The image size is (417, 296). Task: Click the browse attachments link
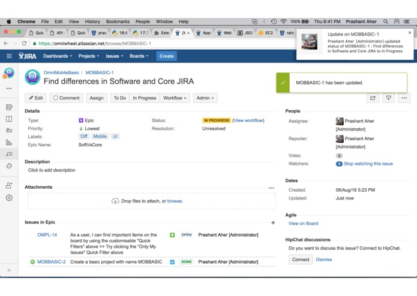pos(175,201)
